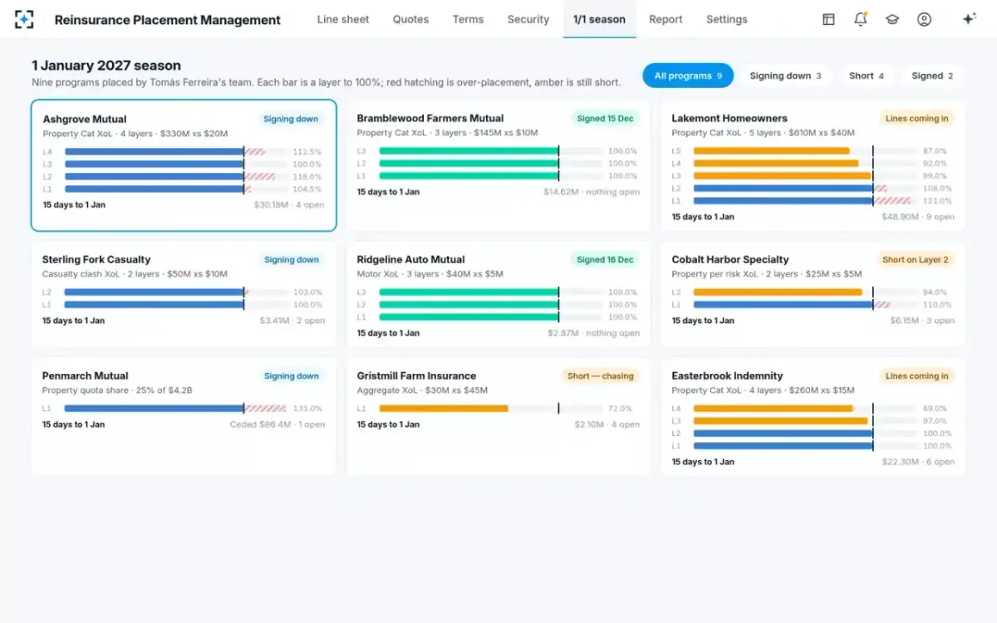Click Ashgrove Mutual L2 bar at 118.0%
The image size is (997, 623).
point(176,177)
